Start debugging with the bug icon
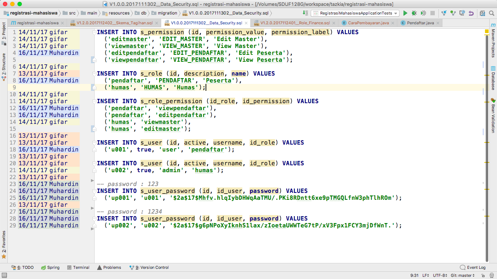Image resolution: width=497 pixels, height=279 pixels. (414, 13)
